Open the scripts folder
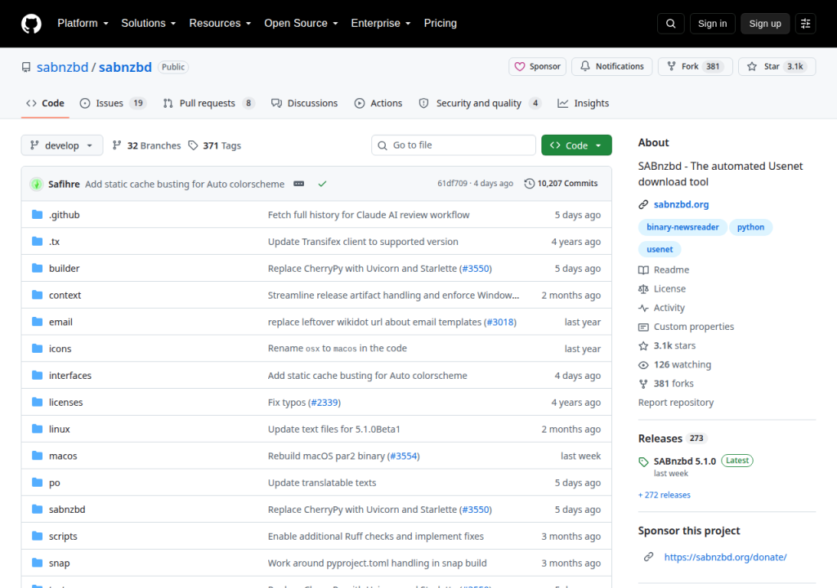The height and width of the screenshot is (588, 837). [x=63, y=537]
